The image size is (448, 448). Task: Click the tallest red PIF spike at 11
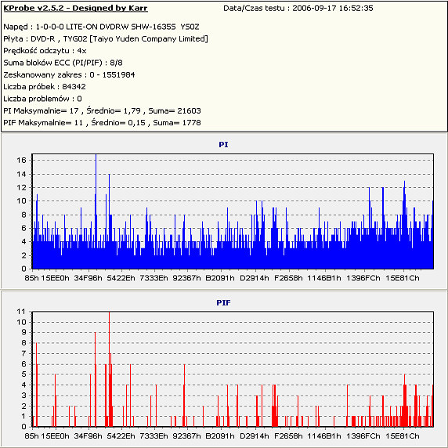click(109, 370)
